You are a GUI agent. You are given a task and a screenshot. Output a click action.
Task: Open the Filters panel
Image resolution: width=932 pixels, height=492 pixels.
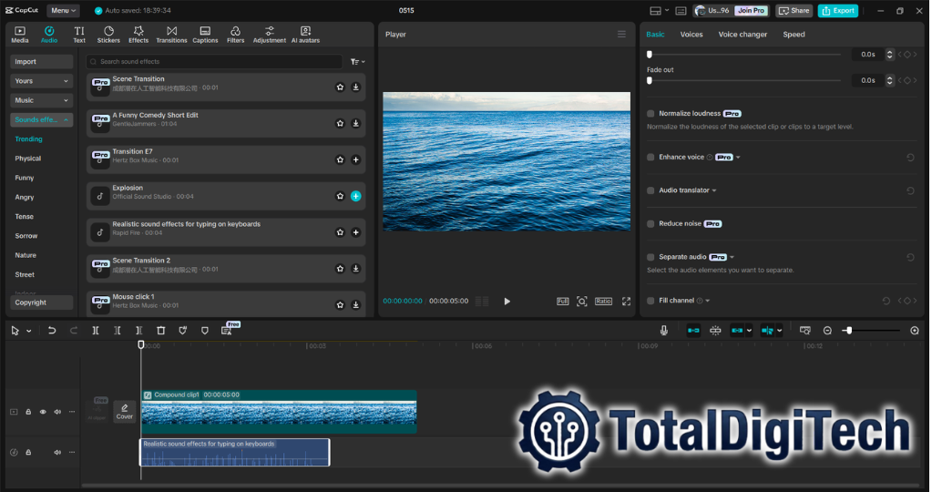point(235,35)
